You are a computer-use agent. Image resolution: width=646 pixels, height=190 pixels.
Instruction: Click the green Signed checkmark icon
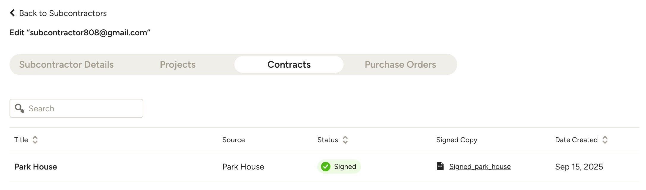tap(326, 167)
